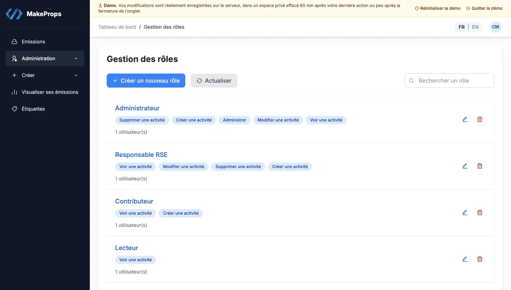The height and width of the screenshot is (290, 511).
Task: Edit the Contributeur role pencil icon
Action: [x=465, y=213]
